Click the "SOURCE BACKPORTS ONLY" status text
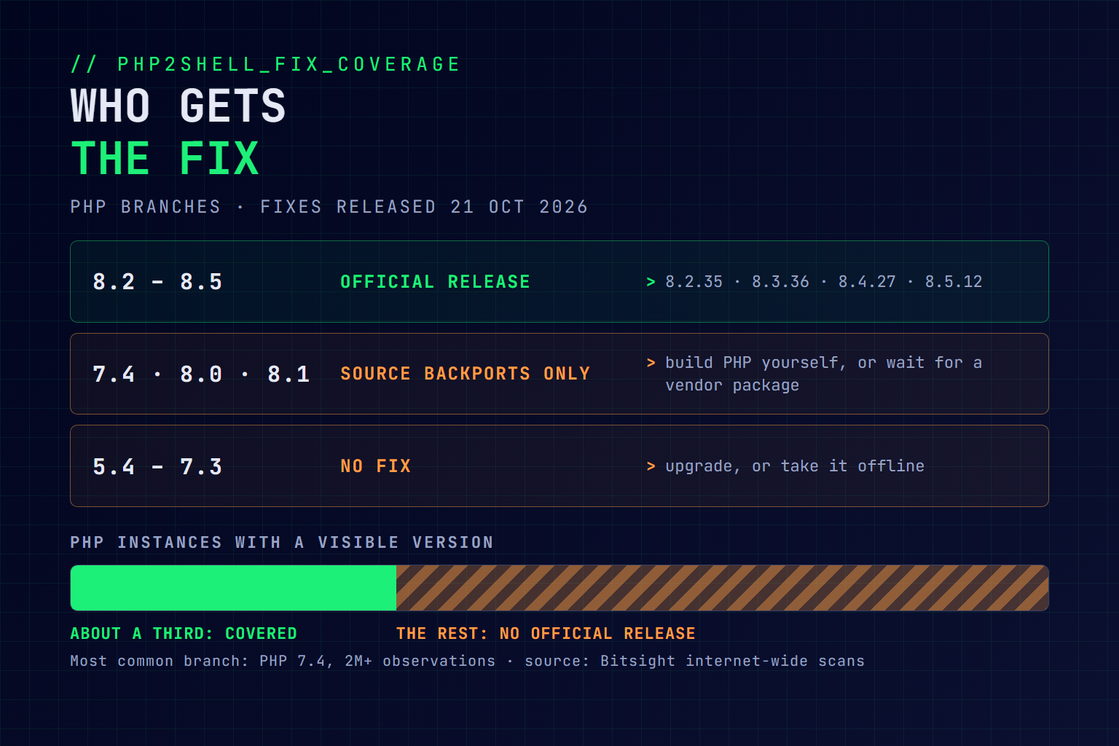1119x746 pixels. [465, 374]
